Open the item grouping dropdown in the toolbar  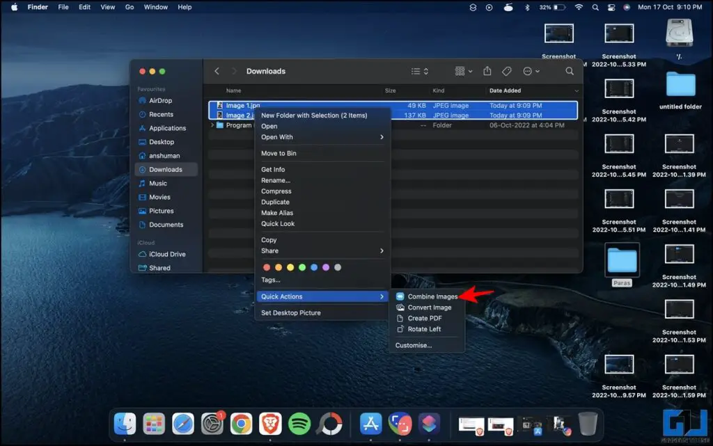(x=461, y=70)
